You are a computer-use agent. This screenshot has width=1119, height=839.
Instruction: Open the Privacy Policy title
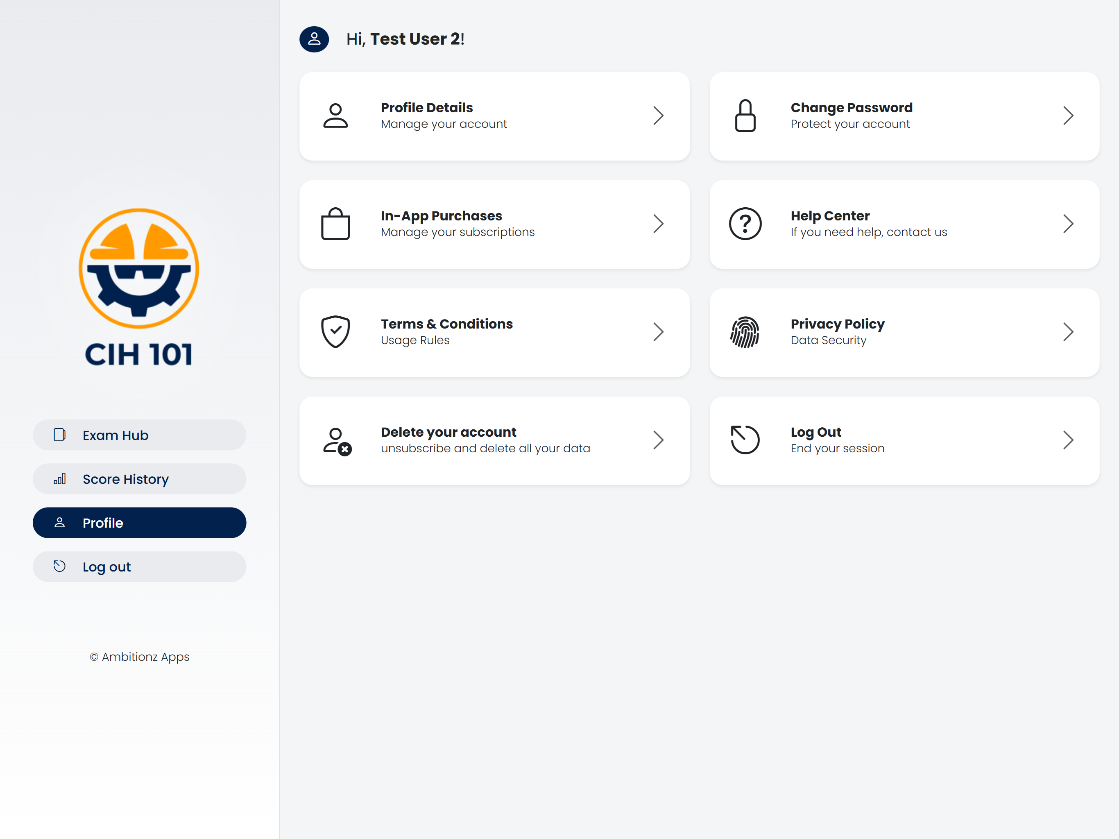tap(838, 324)
